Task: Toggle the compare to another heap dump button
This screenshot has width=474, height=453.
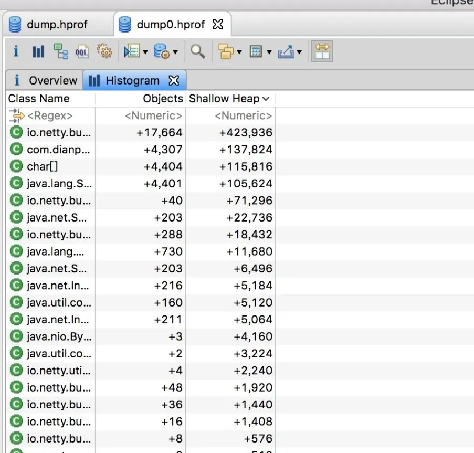Action: (322, 51)
